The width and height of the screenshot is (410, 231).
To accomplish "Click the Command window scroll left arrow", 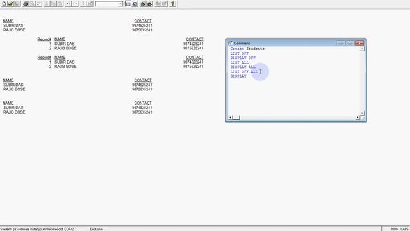I will click(x=230, y=117).
